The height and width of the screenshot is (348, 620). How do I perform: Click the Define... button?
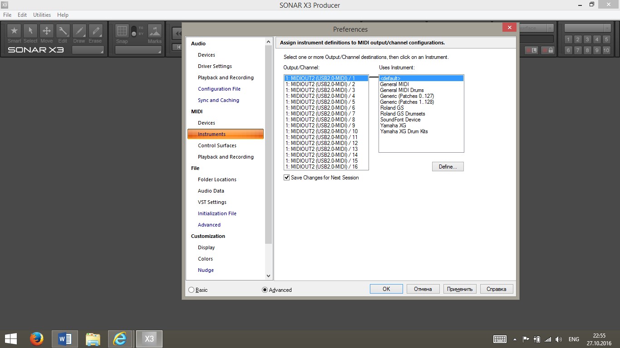pyautogui.click(x=448, y=167)
